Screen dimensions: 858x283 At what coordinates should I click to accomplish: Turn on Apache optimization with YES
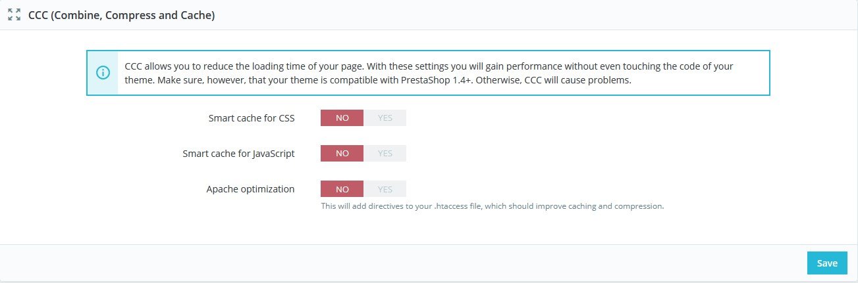tap(385, 189)
